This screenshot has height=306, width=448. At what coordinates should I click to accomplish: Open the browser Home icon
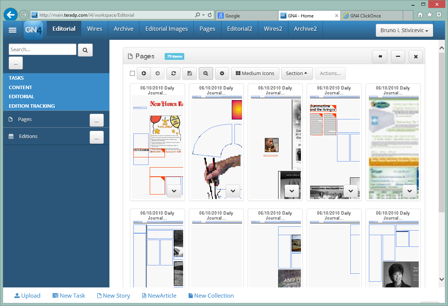420,14
